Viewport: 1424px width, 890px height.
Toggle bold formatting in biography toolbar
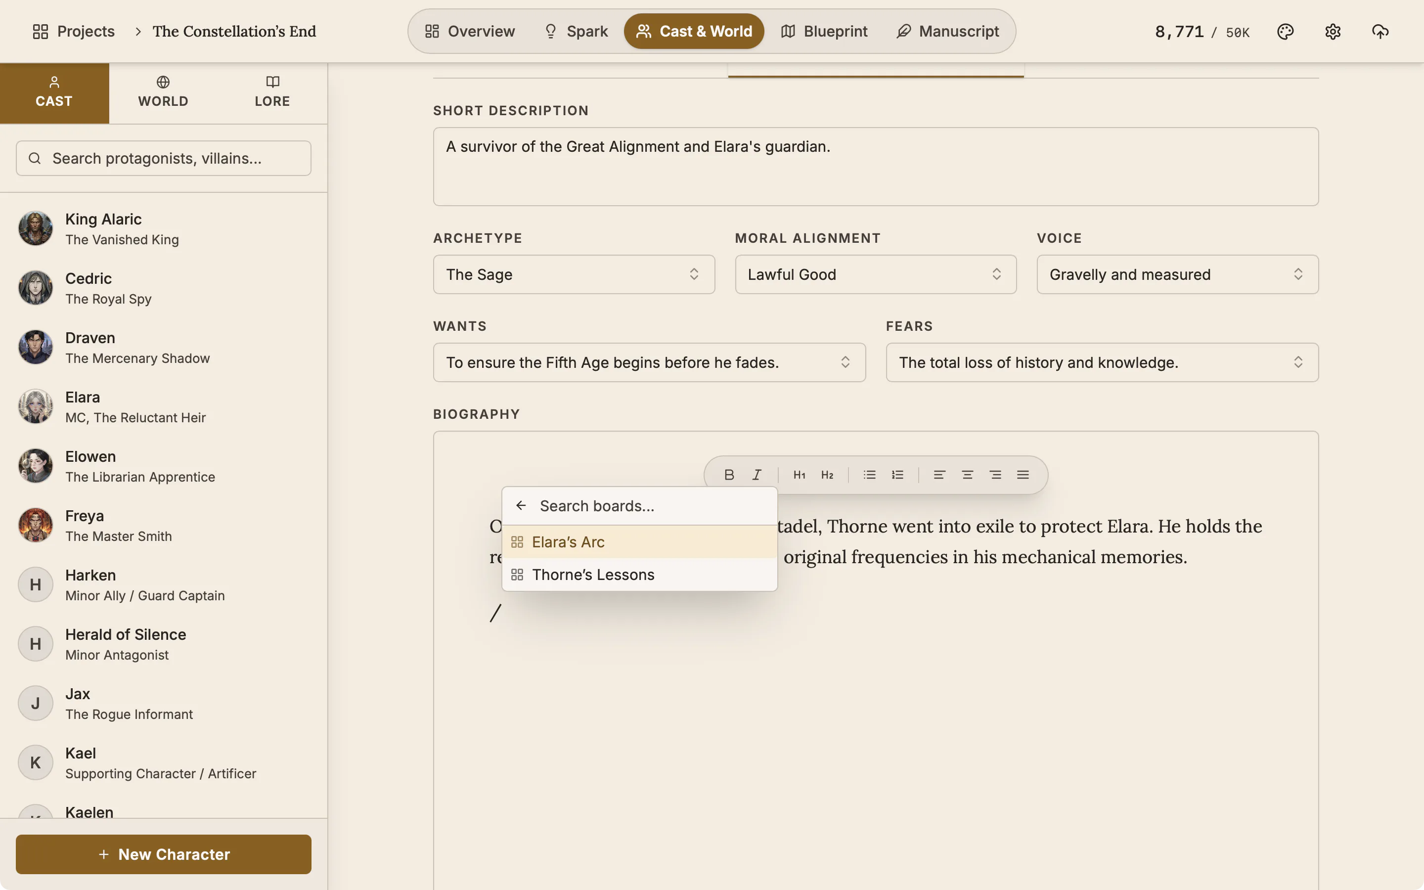point(728,475)
